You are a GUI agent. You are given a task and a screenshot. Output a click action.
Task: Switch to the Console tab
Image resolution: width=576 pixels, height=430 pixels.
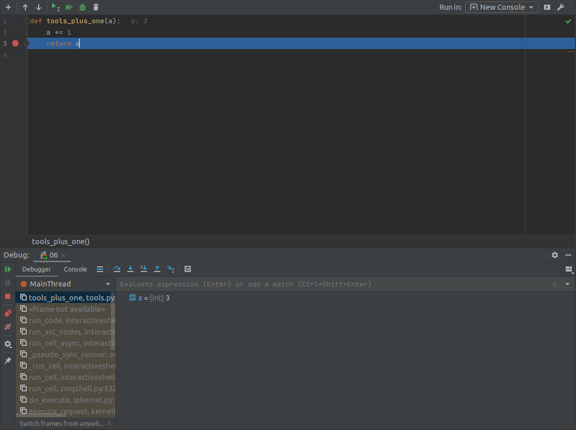pyautogui.click(x=75, y=269)
